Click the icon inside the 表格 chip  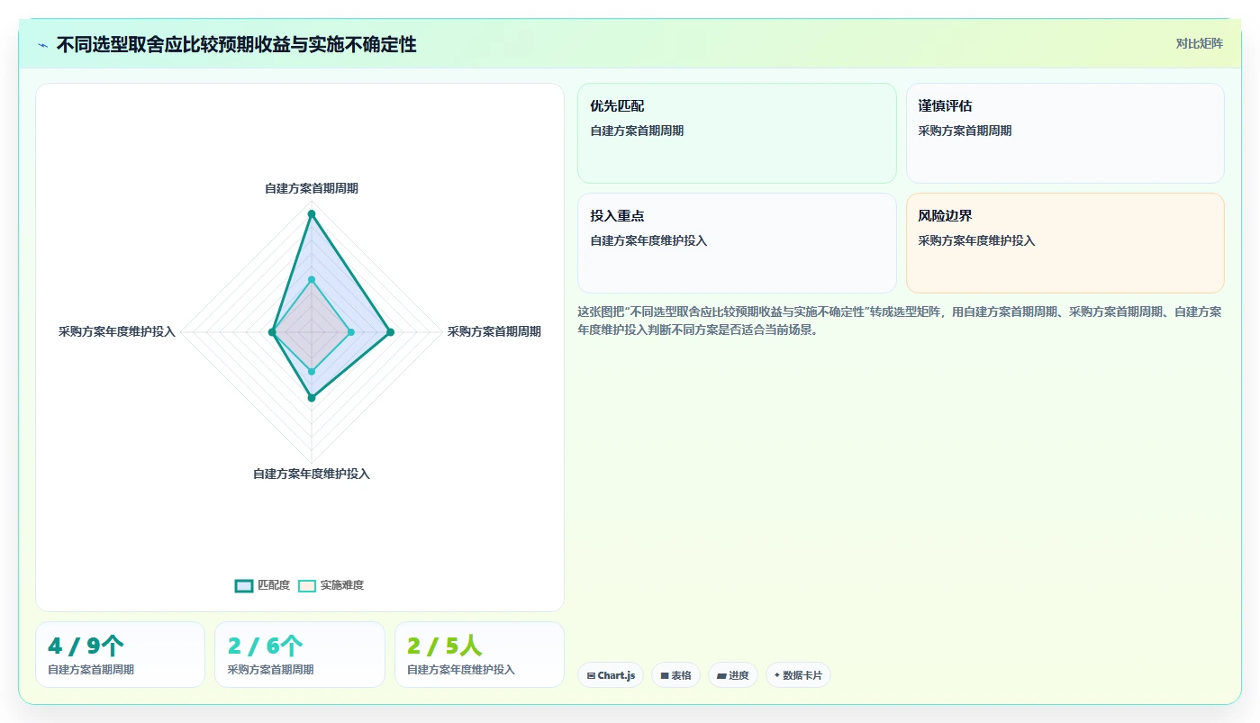(665, 675)
